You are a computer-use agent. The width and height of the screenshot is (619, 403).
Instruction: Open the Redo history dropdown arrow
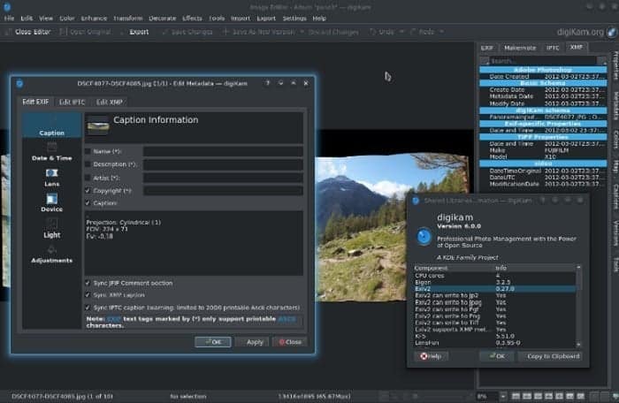(441, 32)
